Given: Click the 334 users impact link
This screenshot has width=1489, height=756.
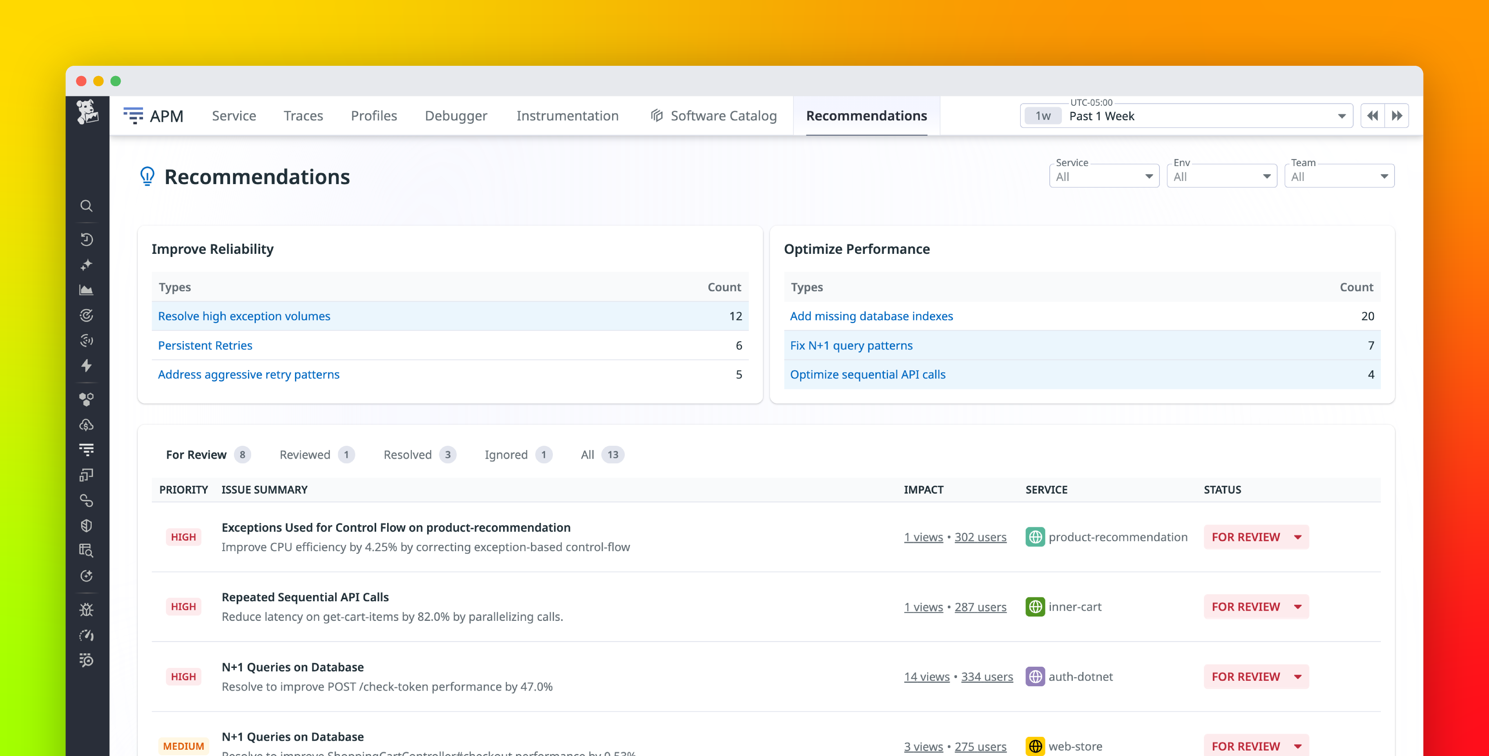Looking at the screenshot, I should tap(987, 676).
